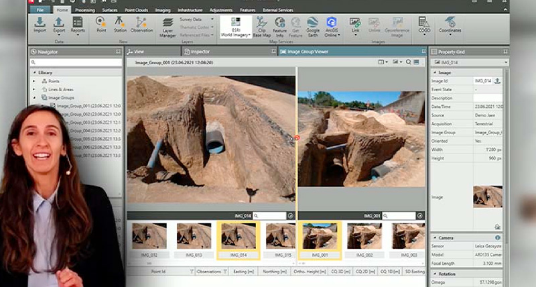The width and height of the screenshot is (536, 287).
Task: Open ArcGIS Online services
Action: point(331,27)
